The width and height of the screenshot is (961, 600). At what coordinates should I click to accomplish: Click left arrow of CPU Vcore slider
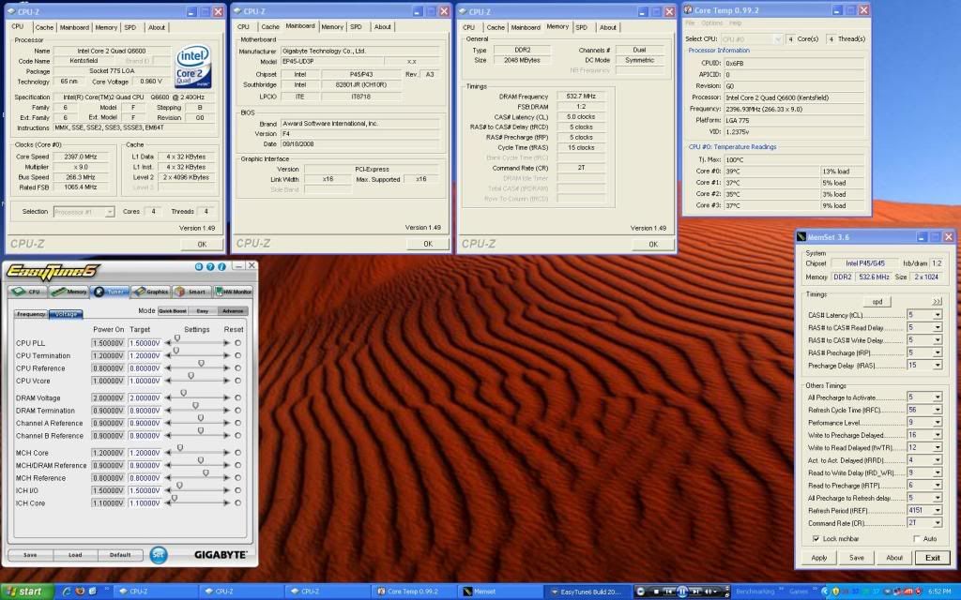pyautogui.click(x=167, y=381)
